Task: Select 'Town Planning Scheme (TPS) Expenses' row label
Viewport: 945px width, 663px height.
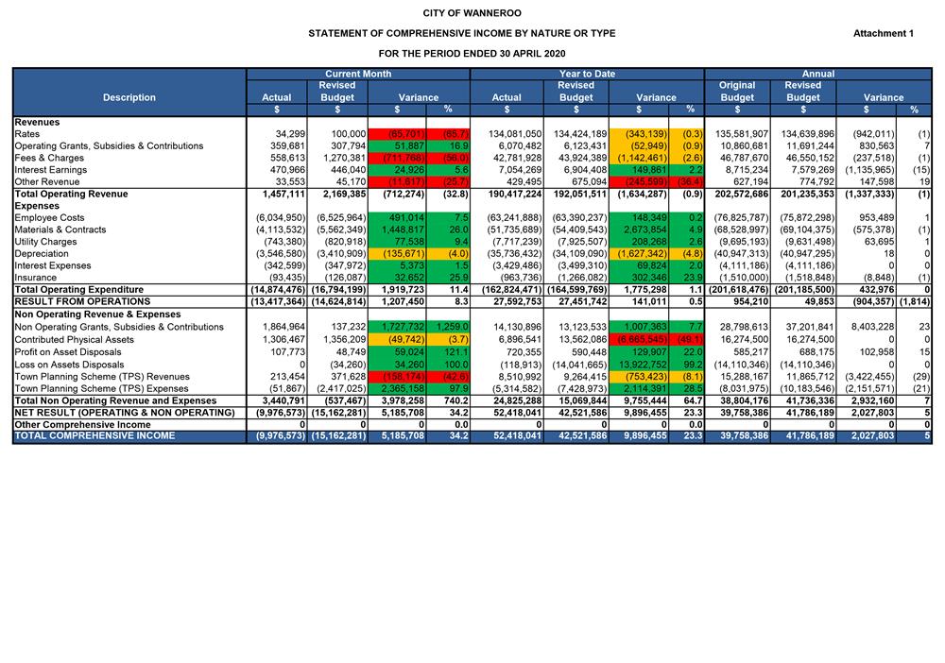Action: tap(101, 389)
